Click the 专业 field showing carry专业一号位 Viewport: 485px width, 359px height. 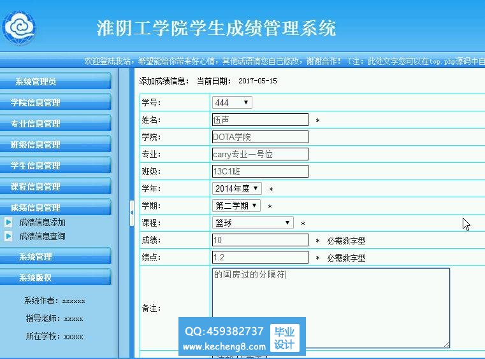click(260, 154)
